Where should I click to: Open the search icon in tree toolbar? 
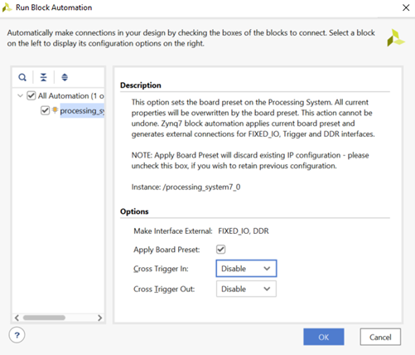coord(22,77)
